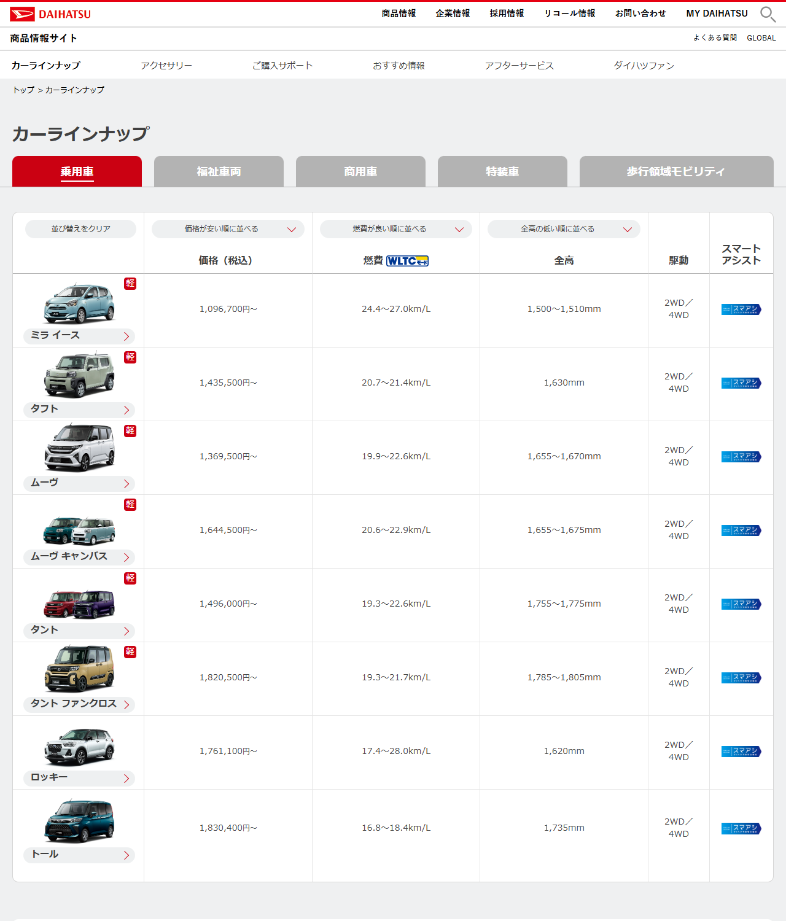Sort by best fuel economy dropdown
Image resolution: width=786 pixels, height=921 pixels.
coord(396,229)
